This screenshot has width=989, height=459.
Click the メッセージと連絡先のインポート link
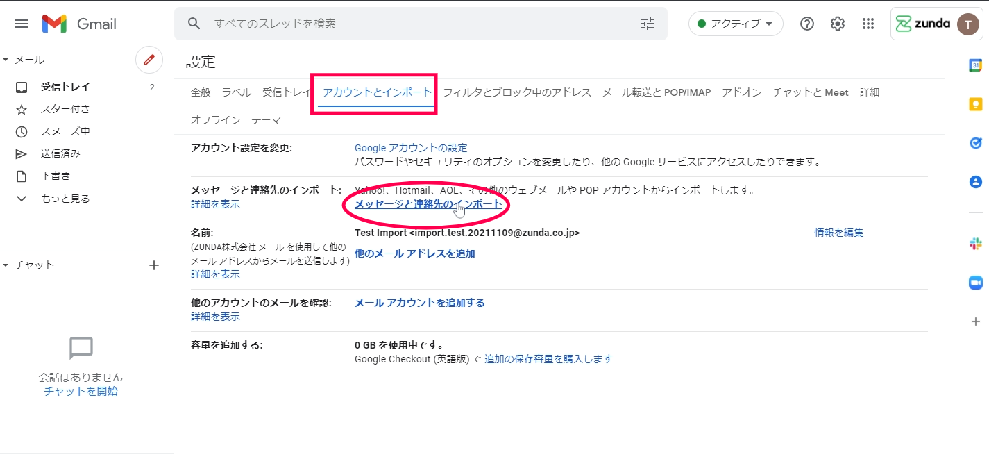(428, 204)
